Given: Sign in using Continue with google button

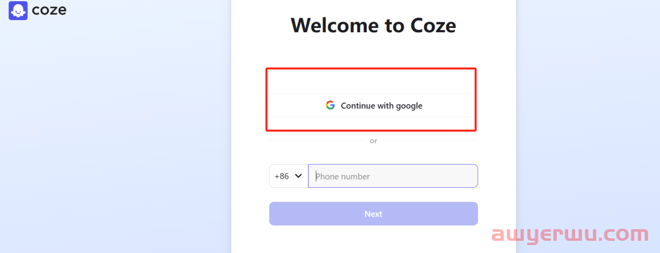Looking at the screenshot, I should [373, 105].
